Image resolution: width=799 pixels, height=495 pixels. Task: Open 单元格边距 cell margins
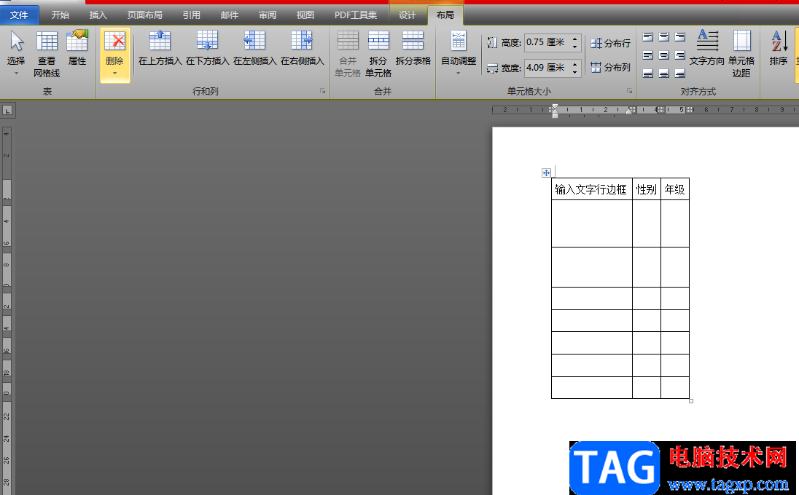(741, 54)
